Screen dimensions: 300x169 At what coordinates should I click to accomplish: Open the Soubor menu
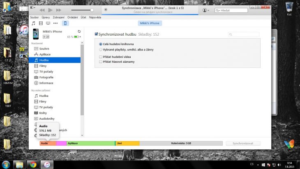(35, 17)
